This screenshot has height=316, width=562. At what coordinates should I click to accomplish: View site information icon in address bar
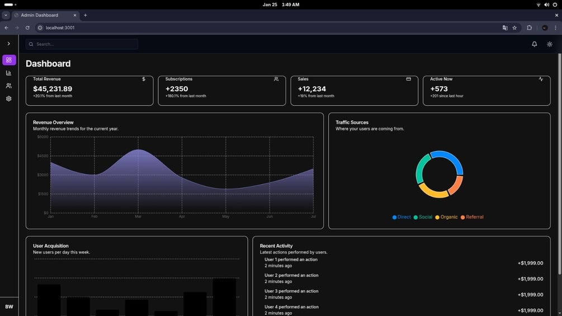click(40, 27)
